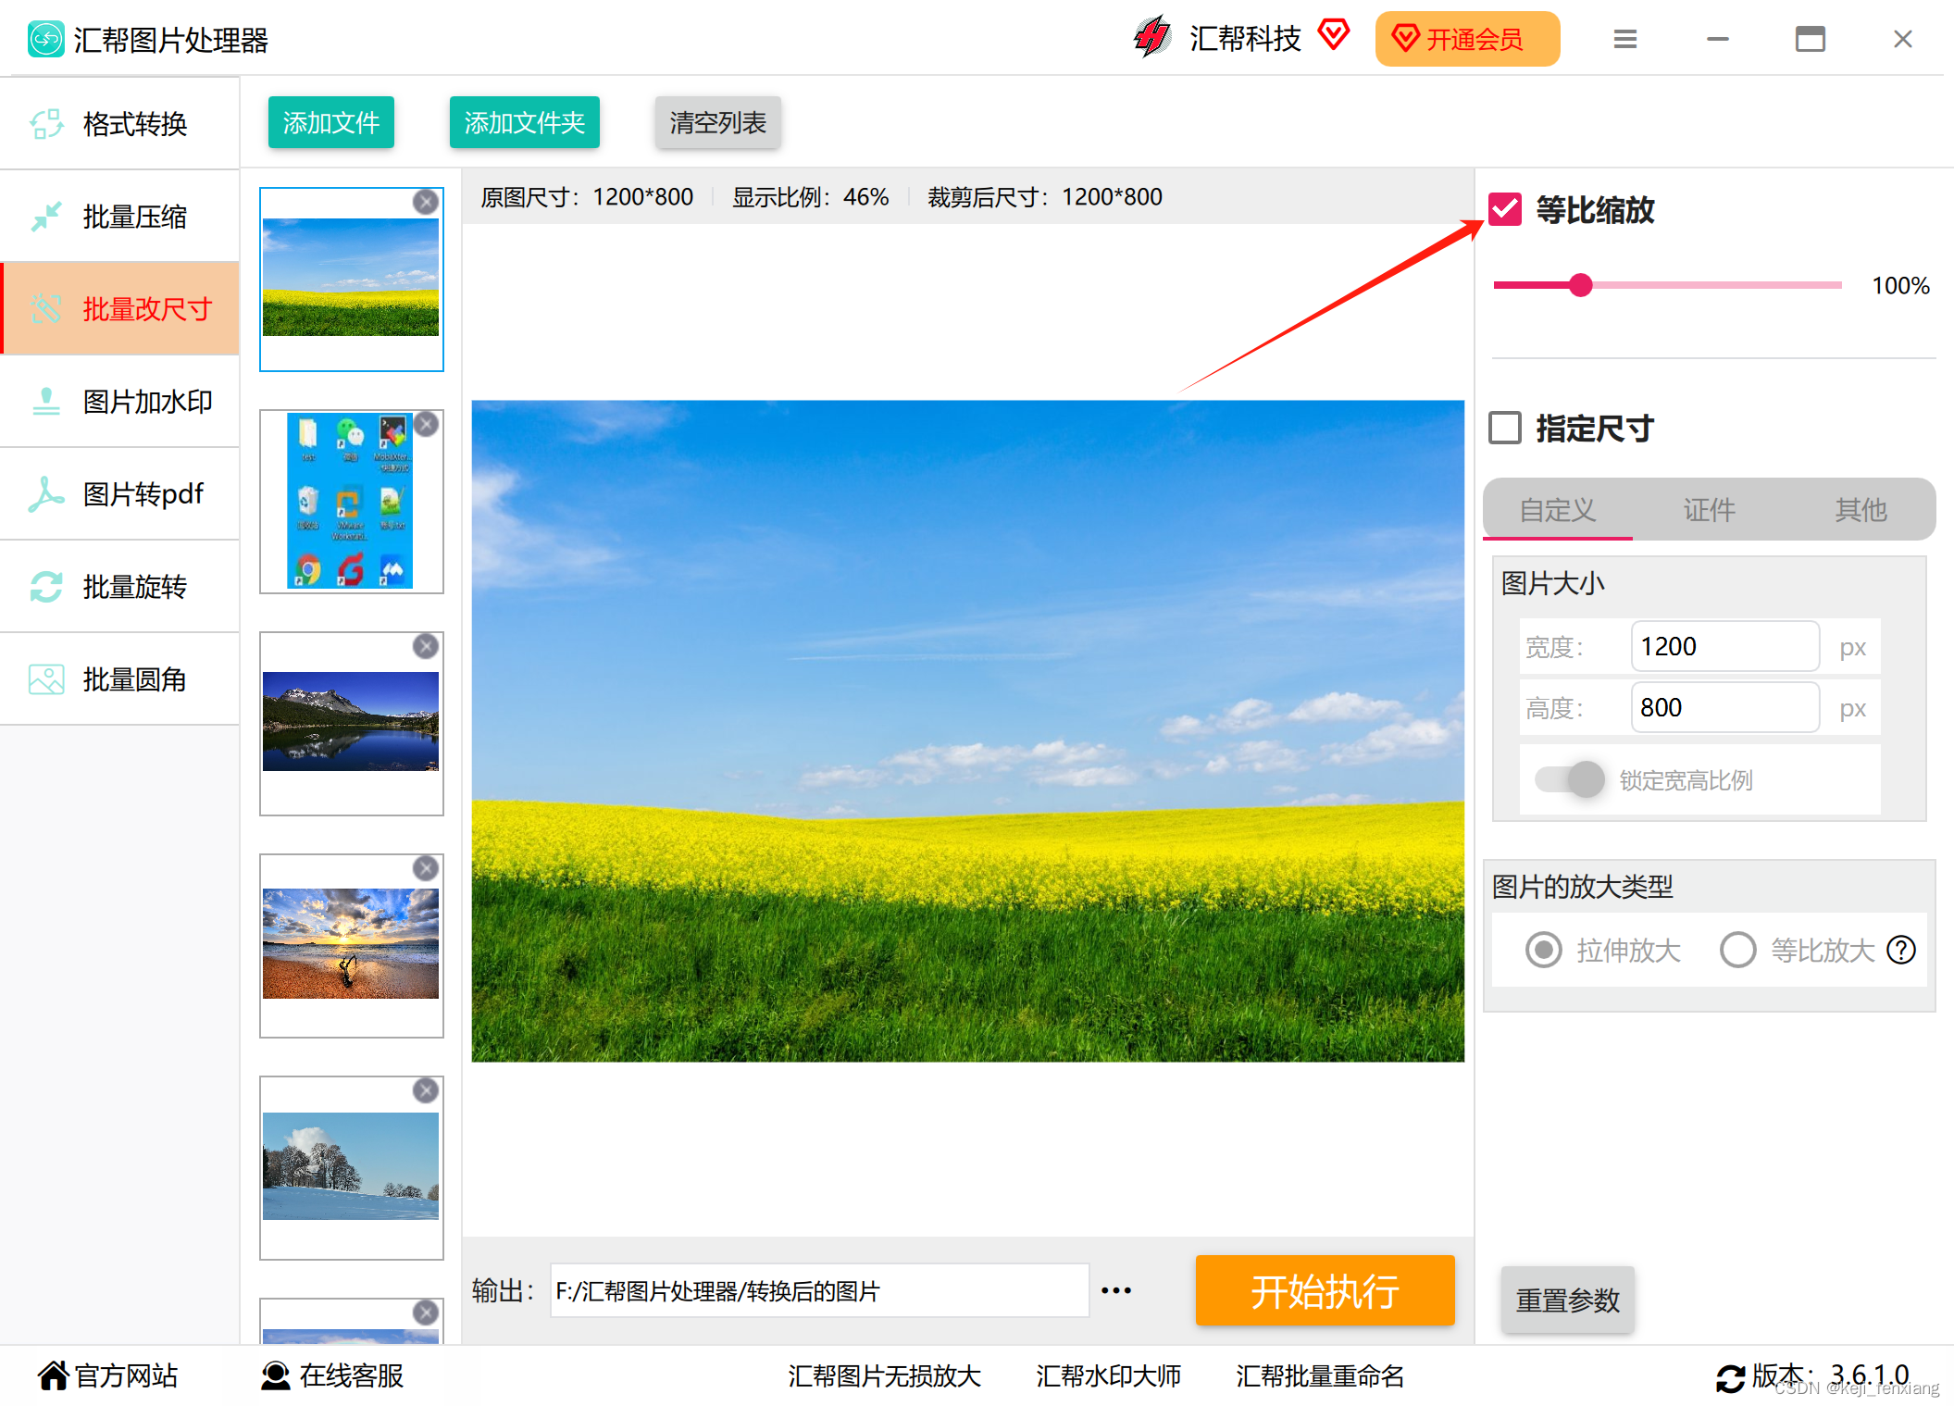1954x1406 pixels.
Task: Click the 裁剪后尺寸: 1200*800 label
Action: 1045,197
